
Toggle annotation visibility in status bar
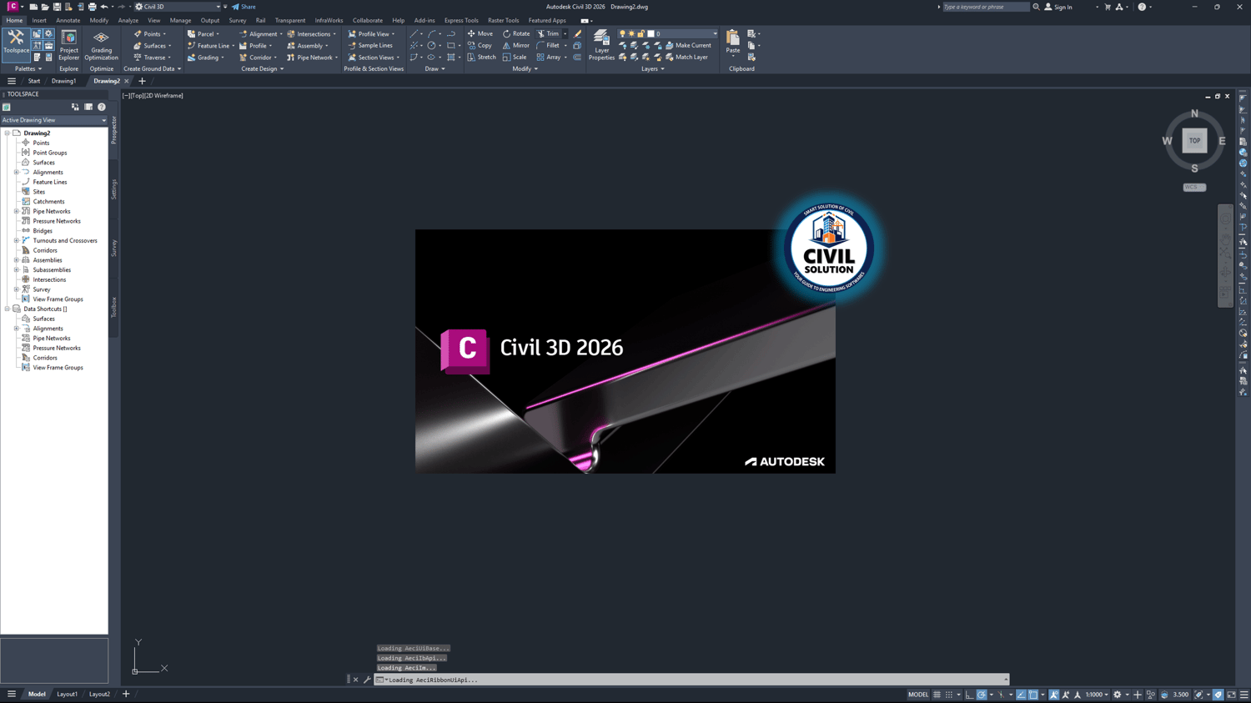coord(1054,695)
